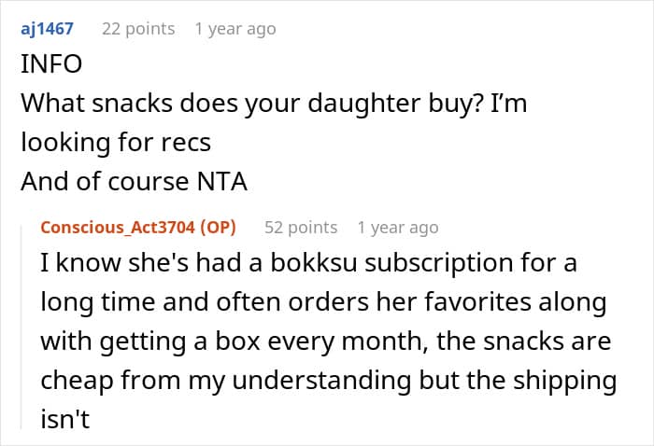The width and height of the screenshot is (654, 446).
Task: Open timestamp on aj1467's comment
Action: point(235,29)
